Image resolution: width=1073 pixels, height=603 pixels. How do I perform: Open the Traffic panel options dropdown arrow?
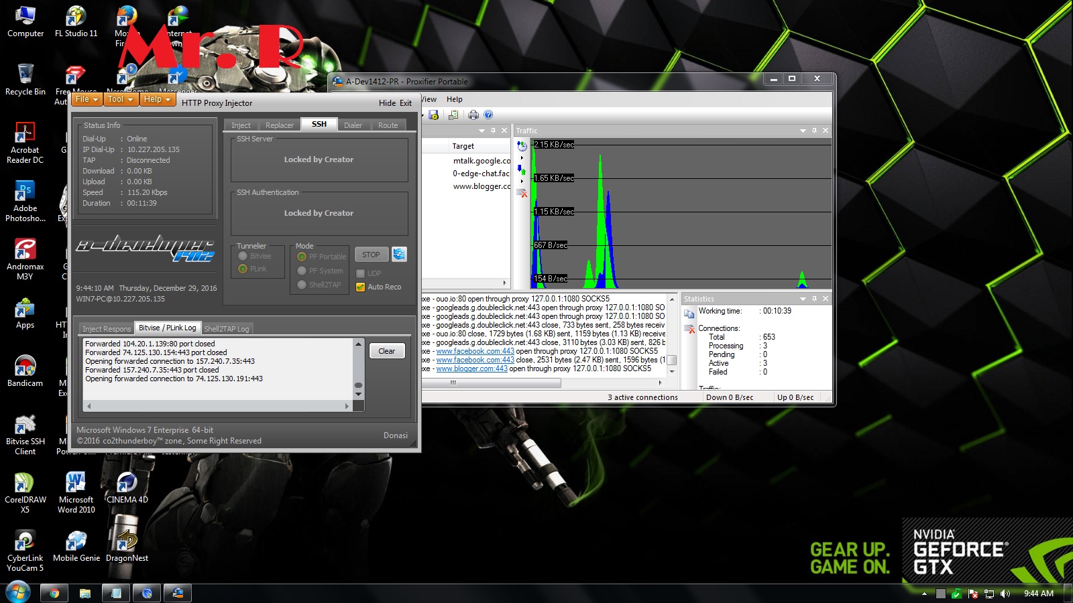pos(803,131)
